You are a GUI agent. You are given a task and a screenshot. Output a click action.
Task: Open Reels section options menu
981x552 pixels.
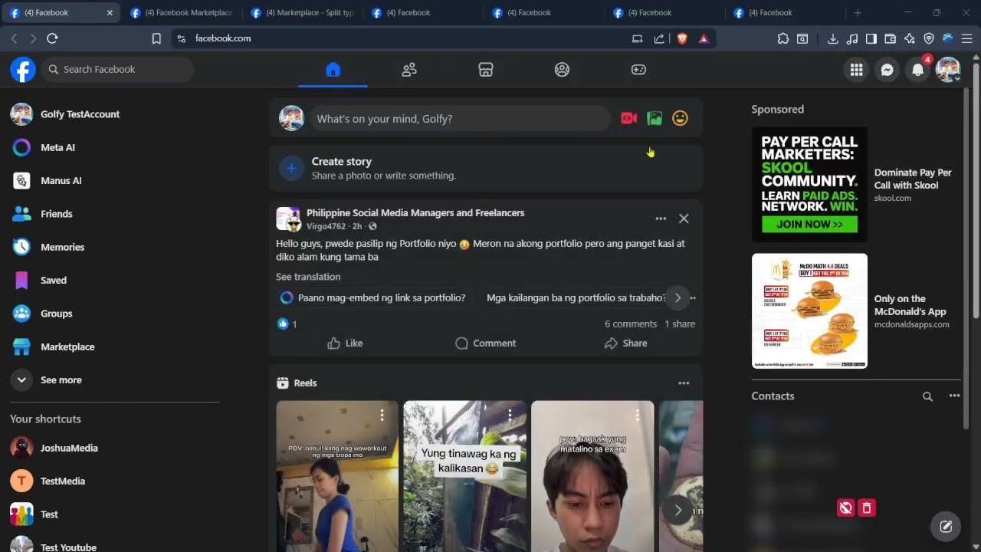(684, 383)
